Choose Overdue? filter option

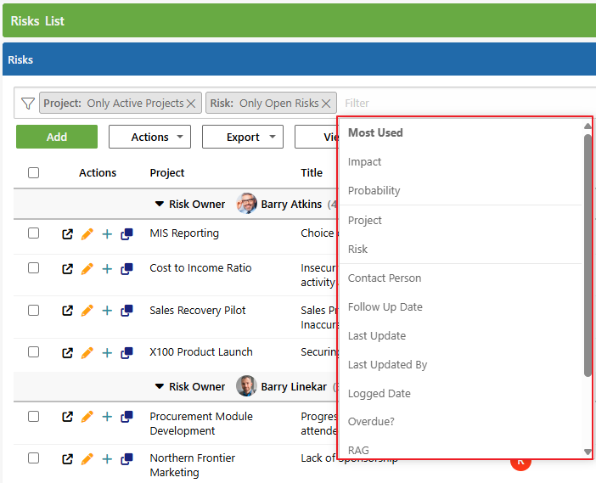(x=371, y=422)
